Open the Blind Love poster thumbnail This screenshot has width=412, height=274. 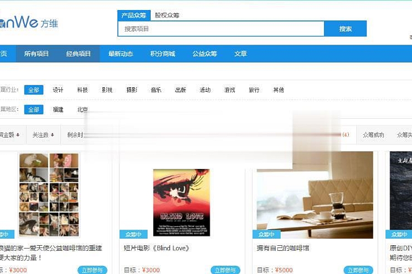(x=182, y=202)
